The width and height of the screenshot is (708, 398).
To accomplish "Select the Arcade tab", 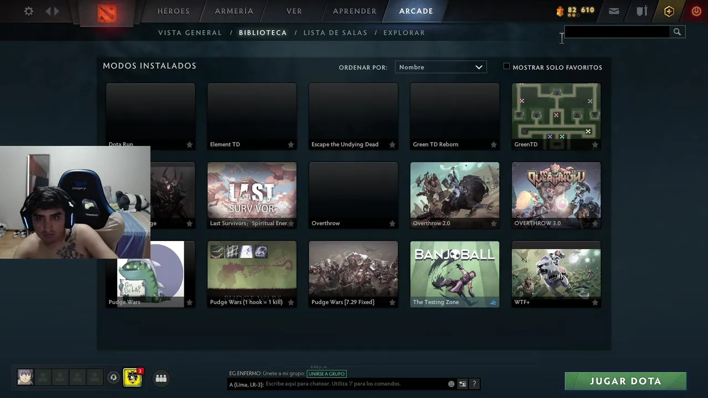I will pos(416,11).
